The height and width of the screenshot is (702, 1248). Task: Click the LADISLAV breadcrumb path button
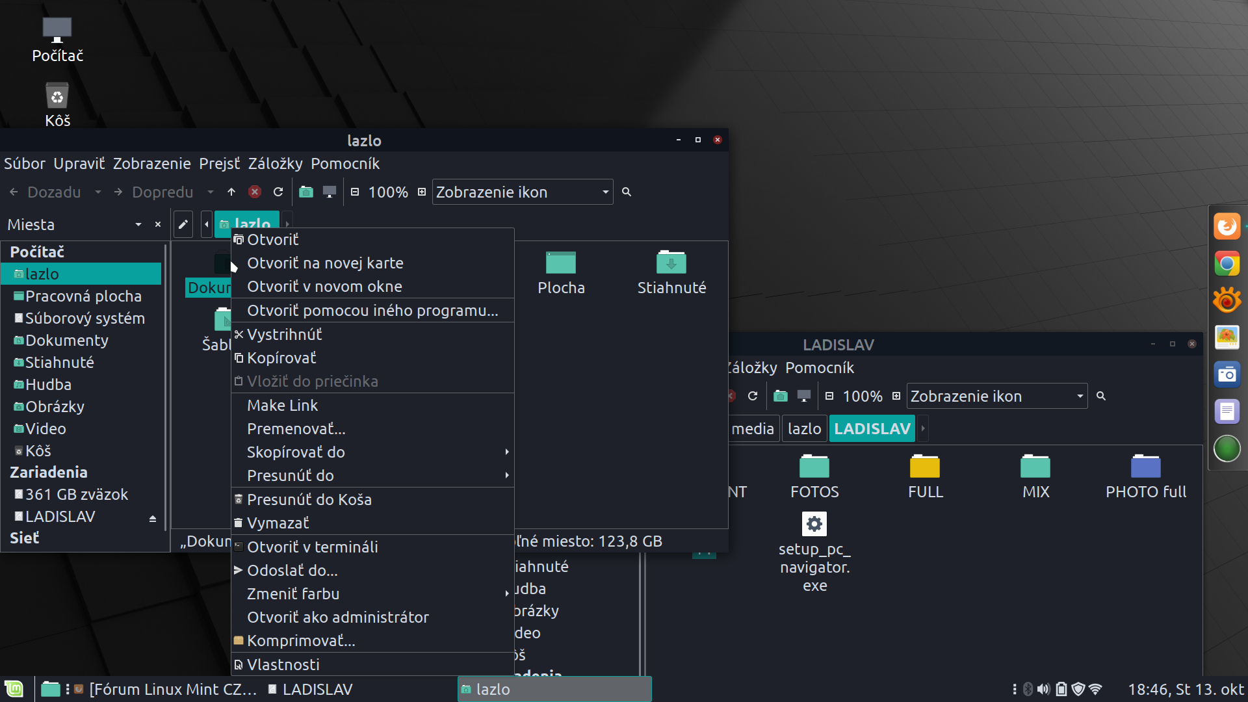click(x=872, y=428)
